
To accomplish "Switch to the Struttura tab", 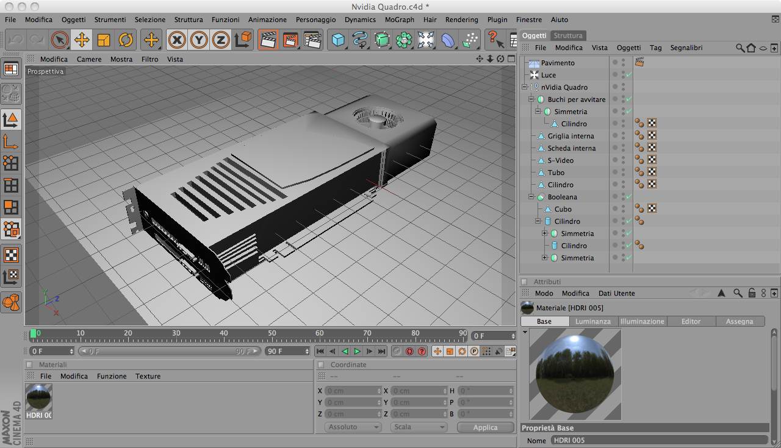I will 568,35.
